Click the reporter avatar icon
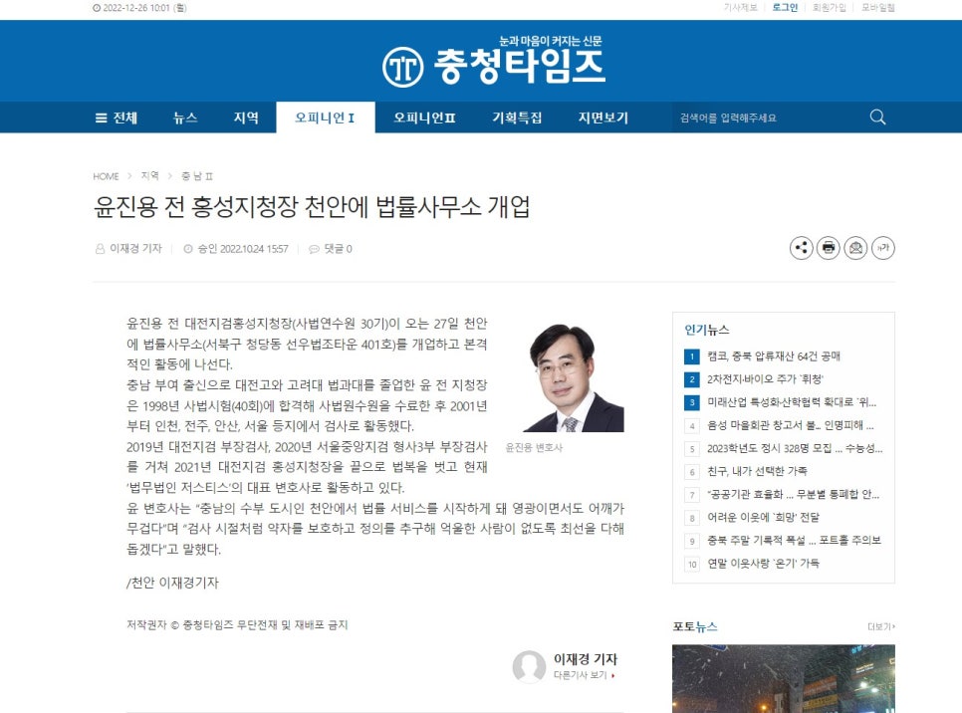962x713 pixels. 529,666
